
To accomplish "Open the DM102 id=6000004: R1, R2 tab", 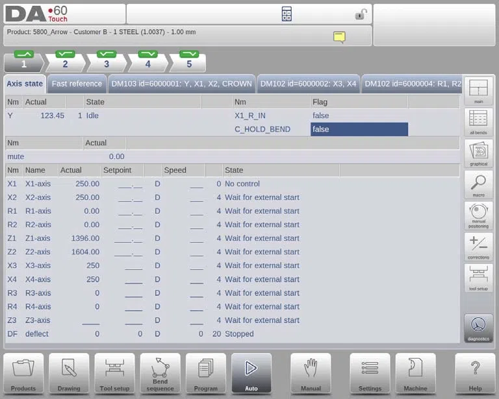I will tap(413, 84).
